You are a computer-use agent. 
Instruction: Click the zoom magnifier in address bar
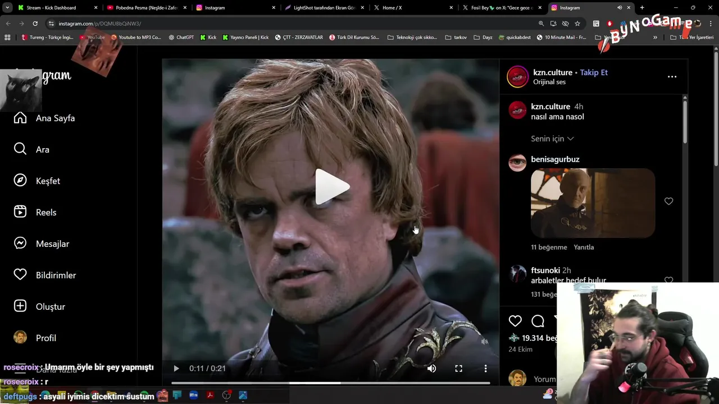pos(541,24)
